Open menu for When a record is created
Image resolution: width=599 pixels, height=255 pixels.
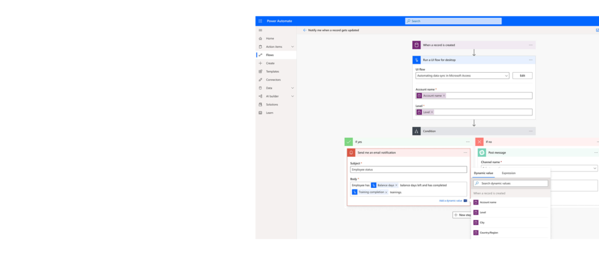point(531,45)
